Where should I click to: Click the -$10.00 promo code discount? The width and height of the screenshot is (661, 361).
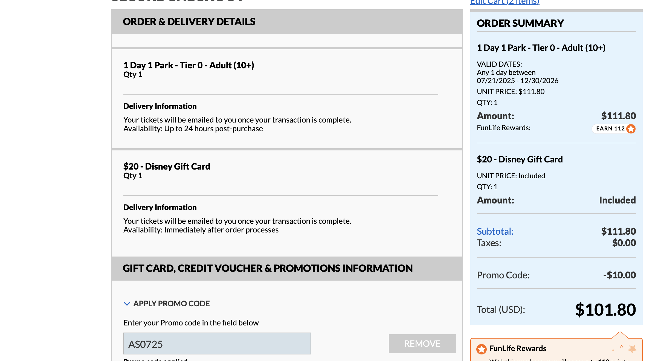tap(619, 275)
